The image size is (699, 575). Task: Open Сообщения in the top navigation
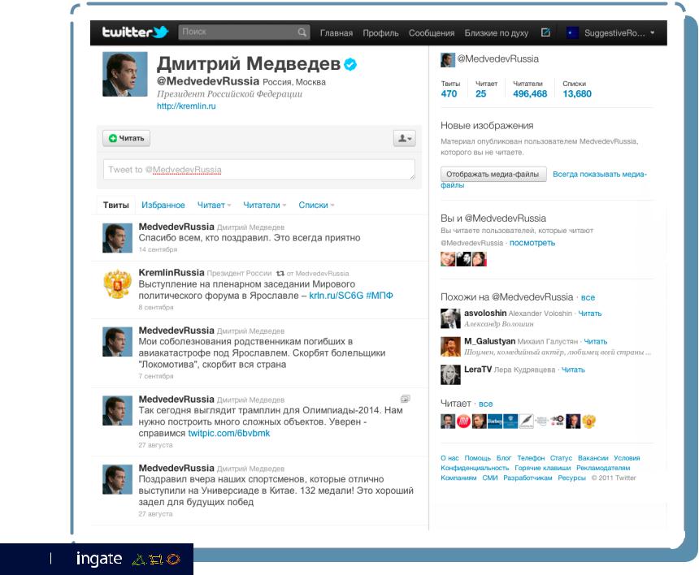(432, 33)
